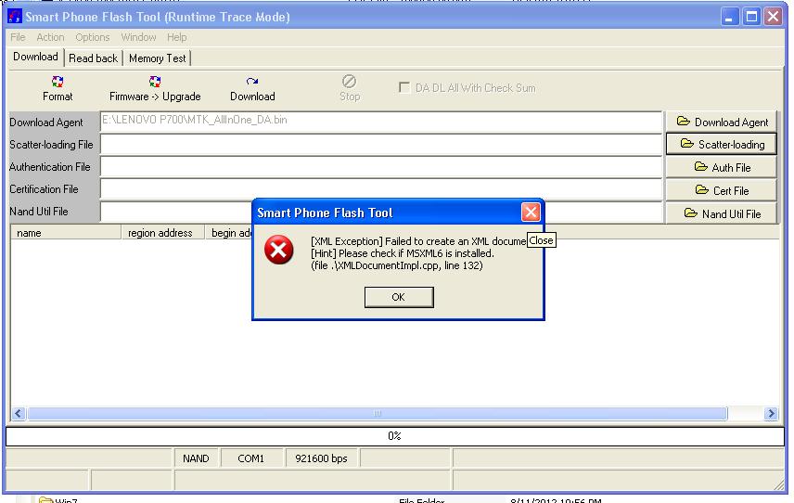Click the Auth File browse button
Image resolution: width=794 pixels, height=503 pixels.
(721, 167)
